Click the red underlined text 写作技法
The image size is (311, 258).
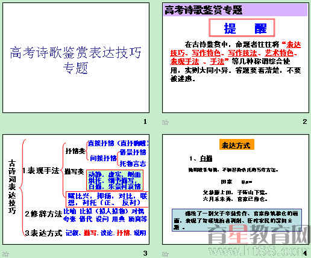click(x=243, y=53)
